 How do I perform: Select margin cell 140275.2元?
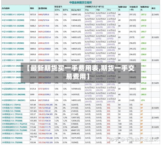76,32
